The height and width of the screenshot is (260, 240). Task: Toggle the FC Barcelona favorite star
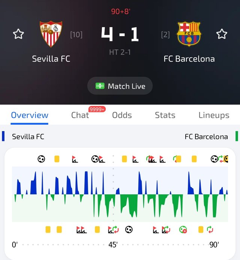click(222, 34)
